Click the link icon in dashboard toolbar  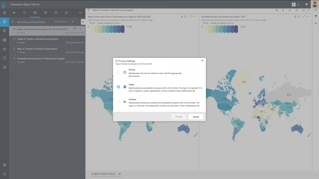point(290,10)
